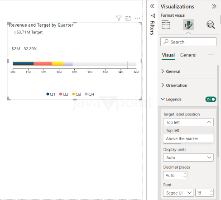The image size is (221, 200).
Task: Click the dark blue Q1 bar segment
Action: point(23,64)
